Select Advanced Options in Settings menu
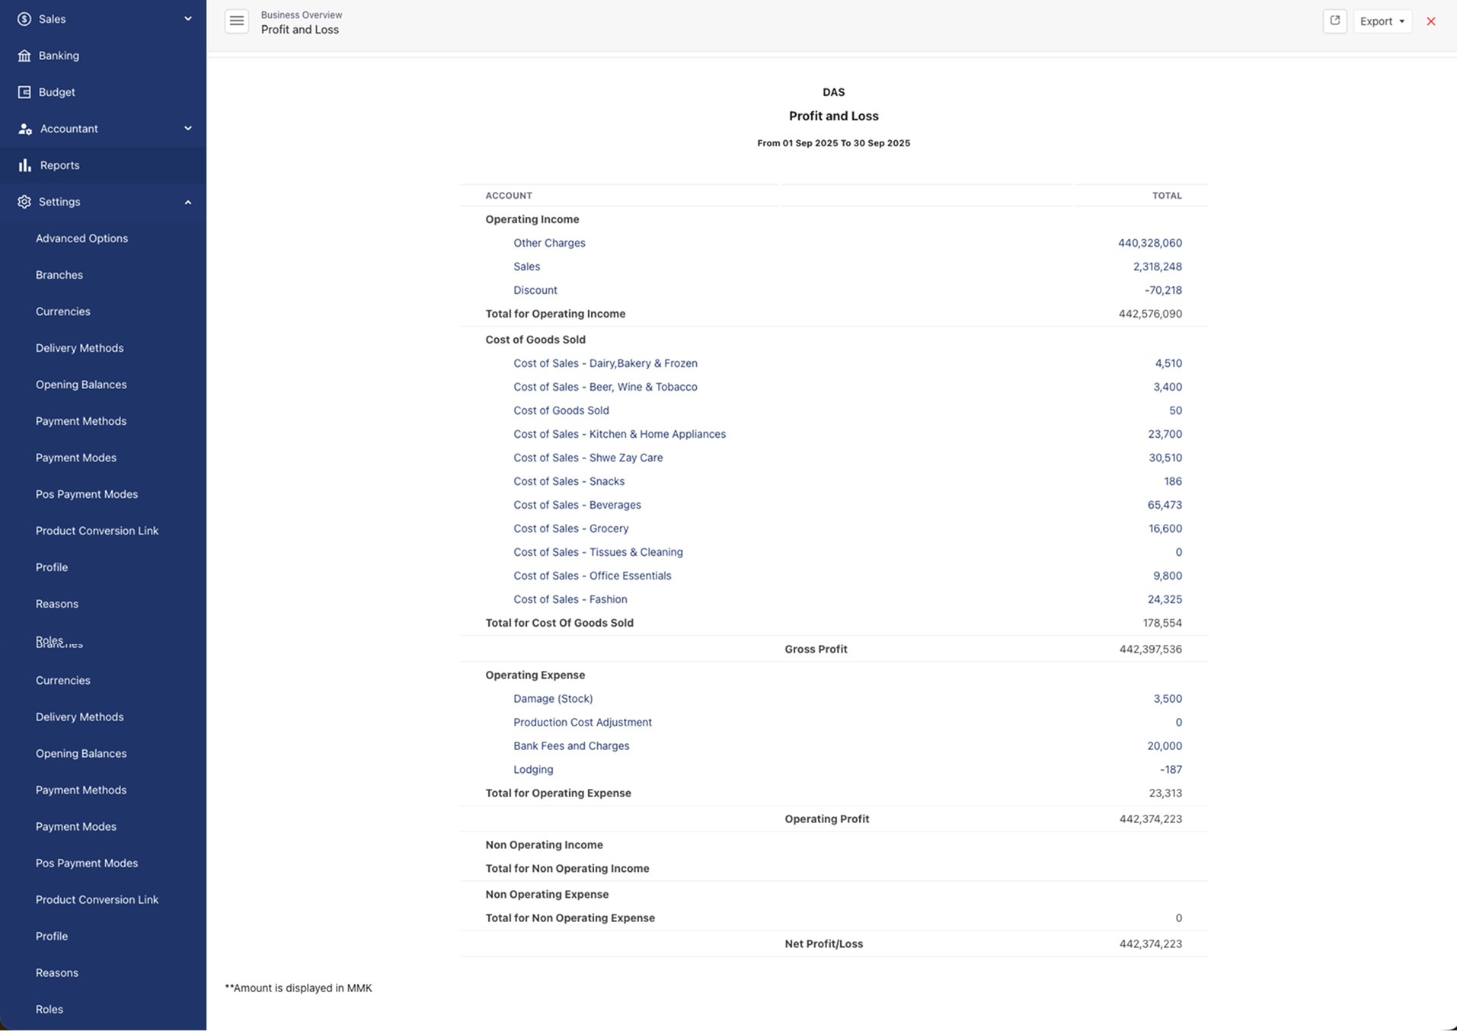 81,238
